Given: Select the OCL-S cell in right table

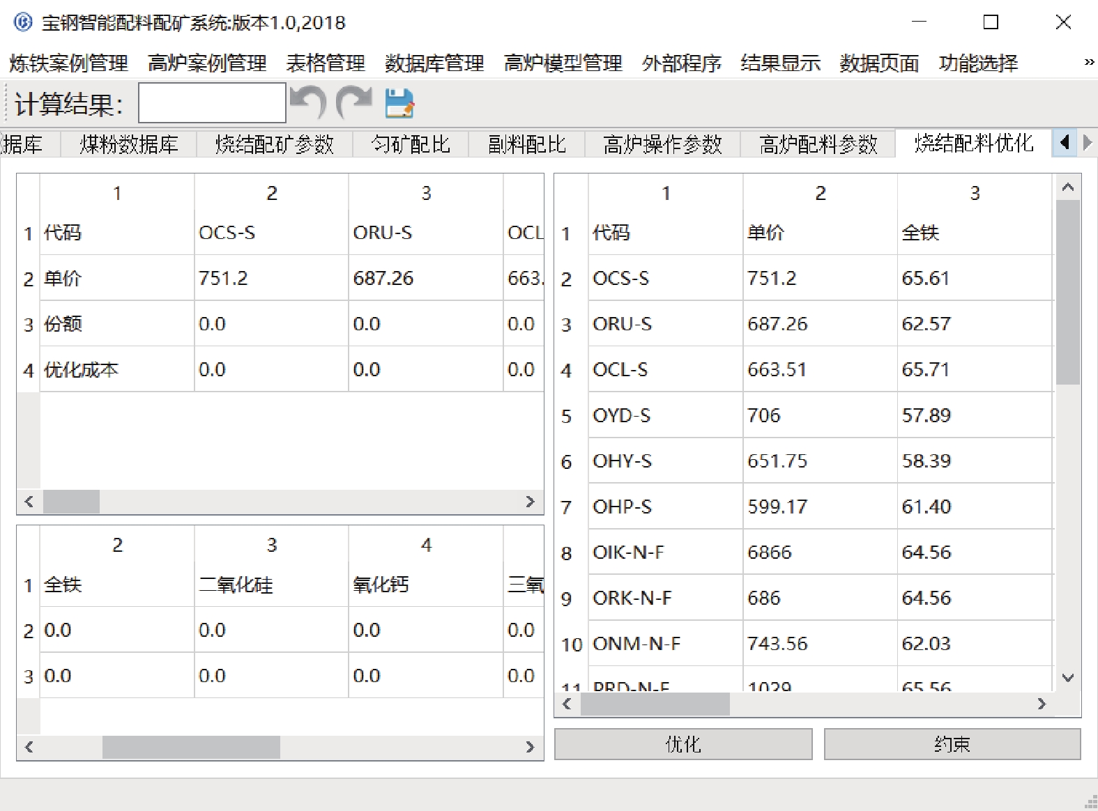Looking at the screenshot, I should pos(666,369).
